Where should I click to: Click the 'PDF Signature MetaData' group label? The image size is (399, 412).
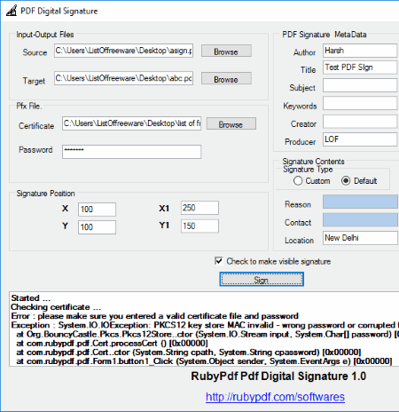(325, 35)
